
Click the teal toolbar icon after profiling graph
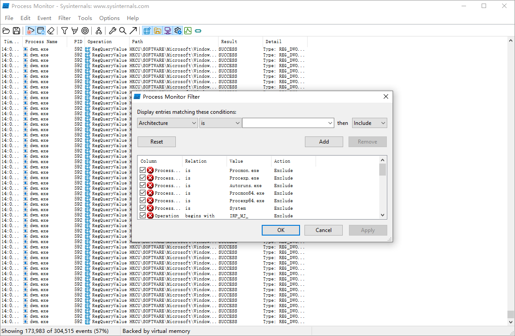(x=198, y=31)
